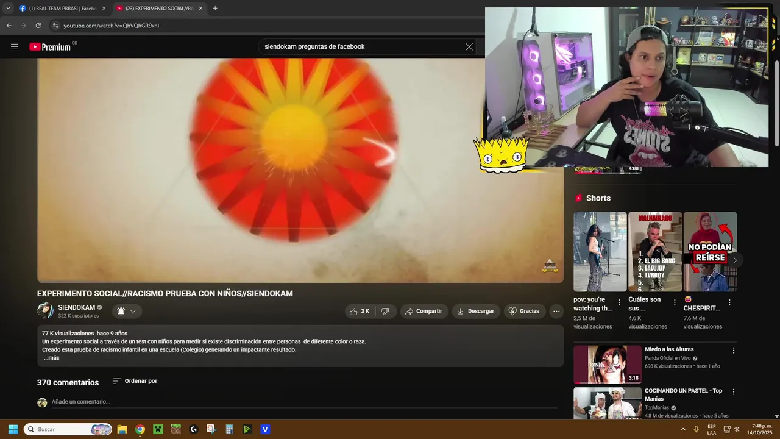The width and height of the screenshot is (780, 439).
Task: Open the Calculator taskbar icon
Action: pos(230,429)
